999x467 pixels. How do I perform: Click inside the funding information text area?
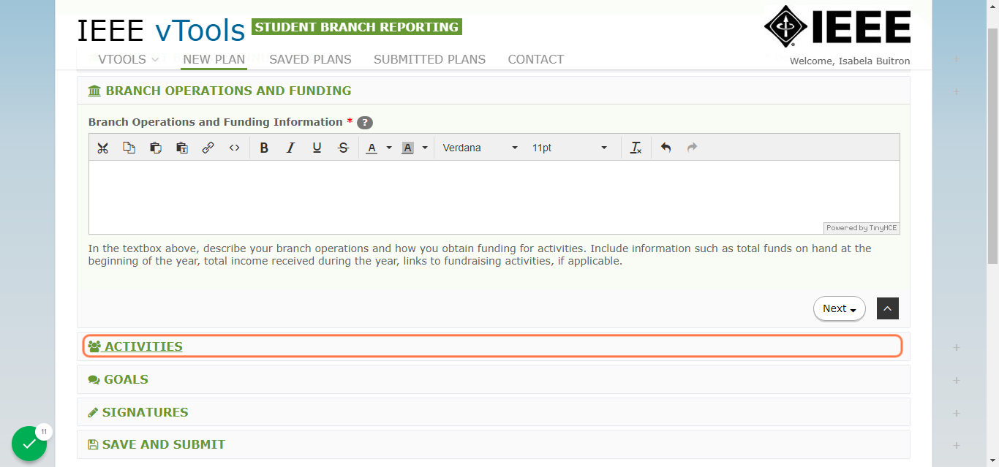coord(494,197)
